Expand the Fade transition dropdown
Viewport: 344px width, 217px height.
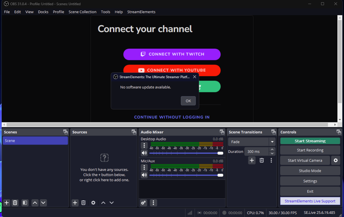272,142
